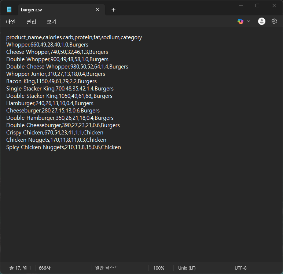Add a new tab with plus button
This screenshot has width=283, height=274.
point(113,10)
